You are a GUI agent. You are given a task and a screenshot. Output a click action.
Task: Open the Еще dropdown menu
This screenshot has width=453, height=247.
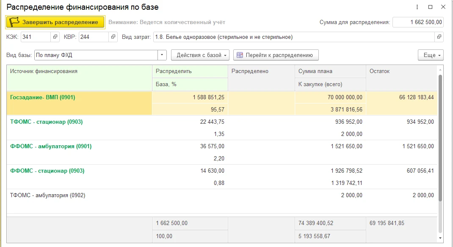(431, 55)
